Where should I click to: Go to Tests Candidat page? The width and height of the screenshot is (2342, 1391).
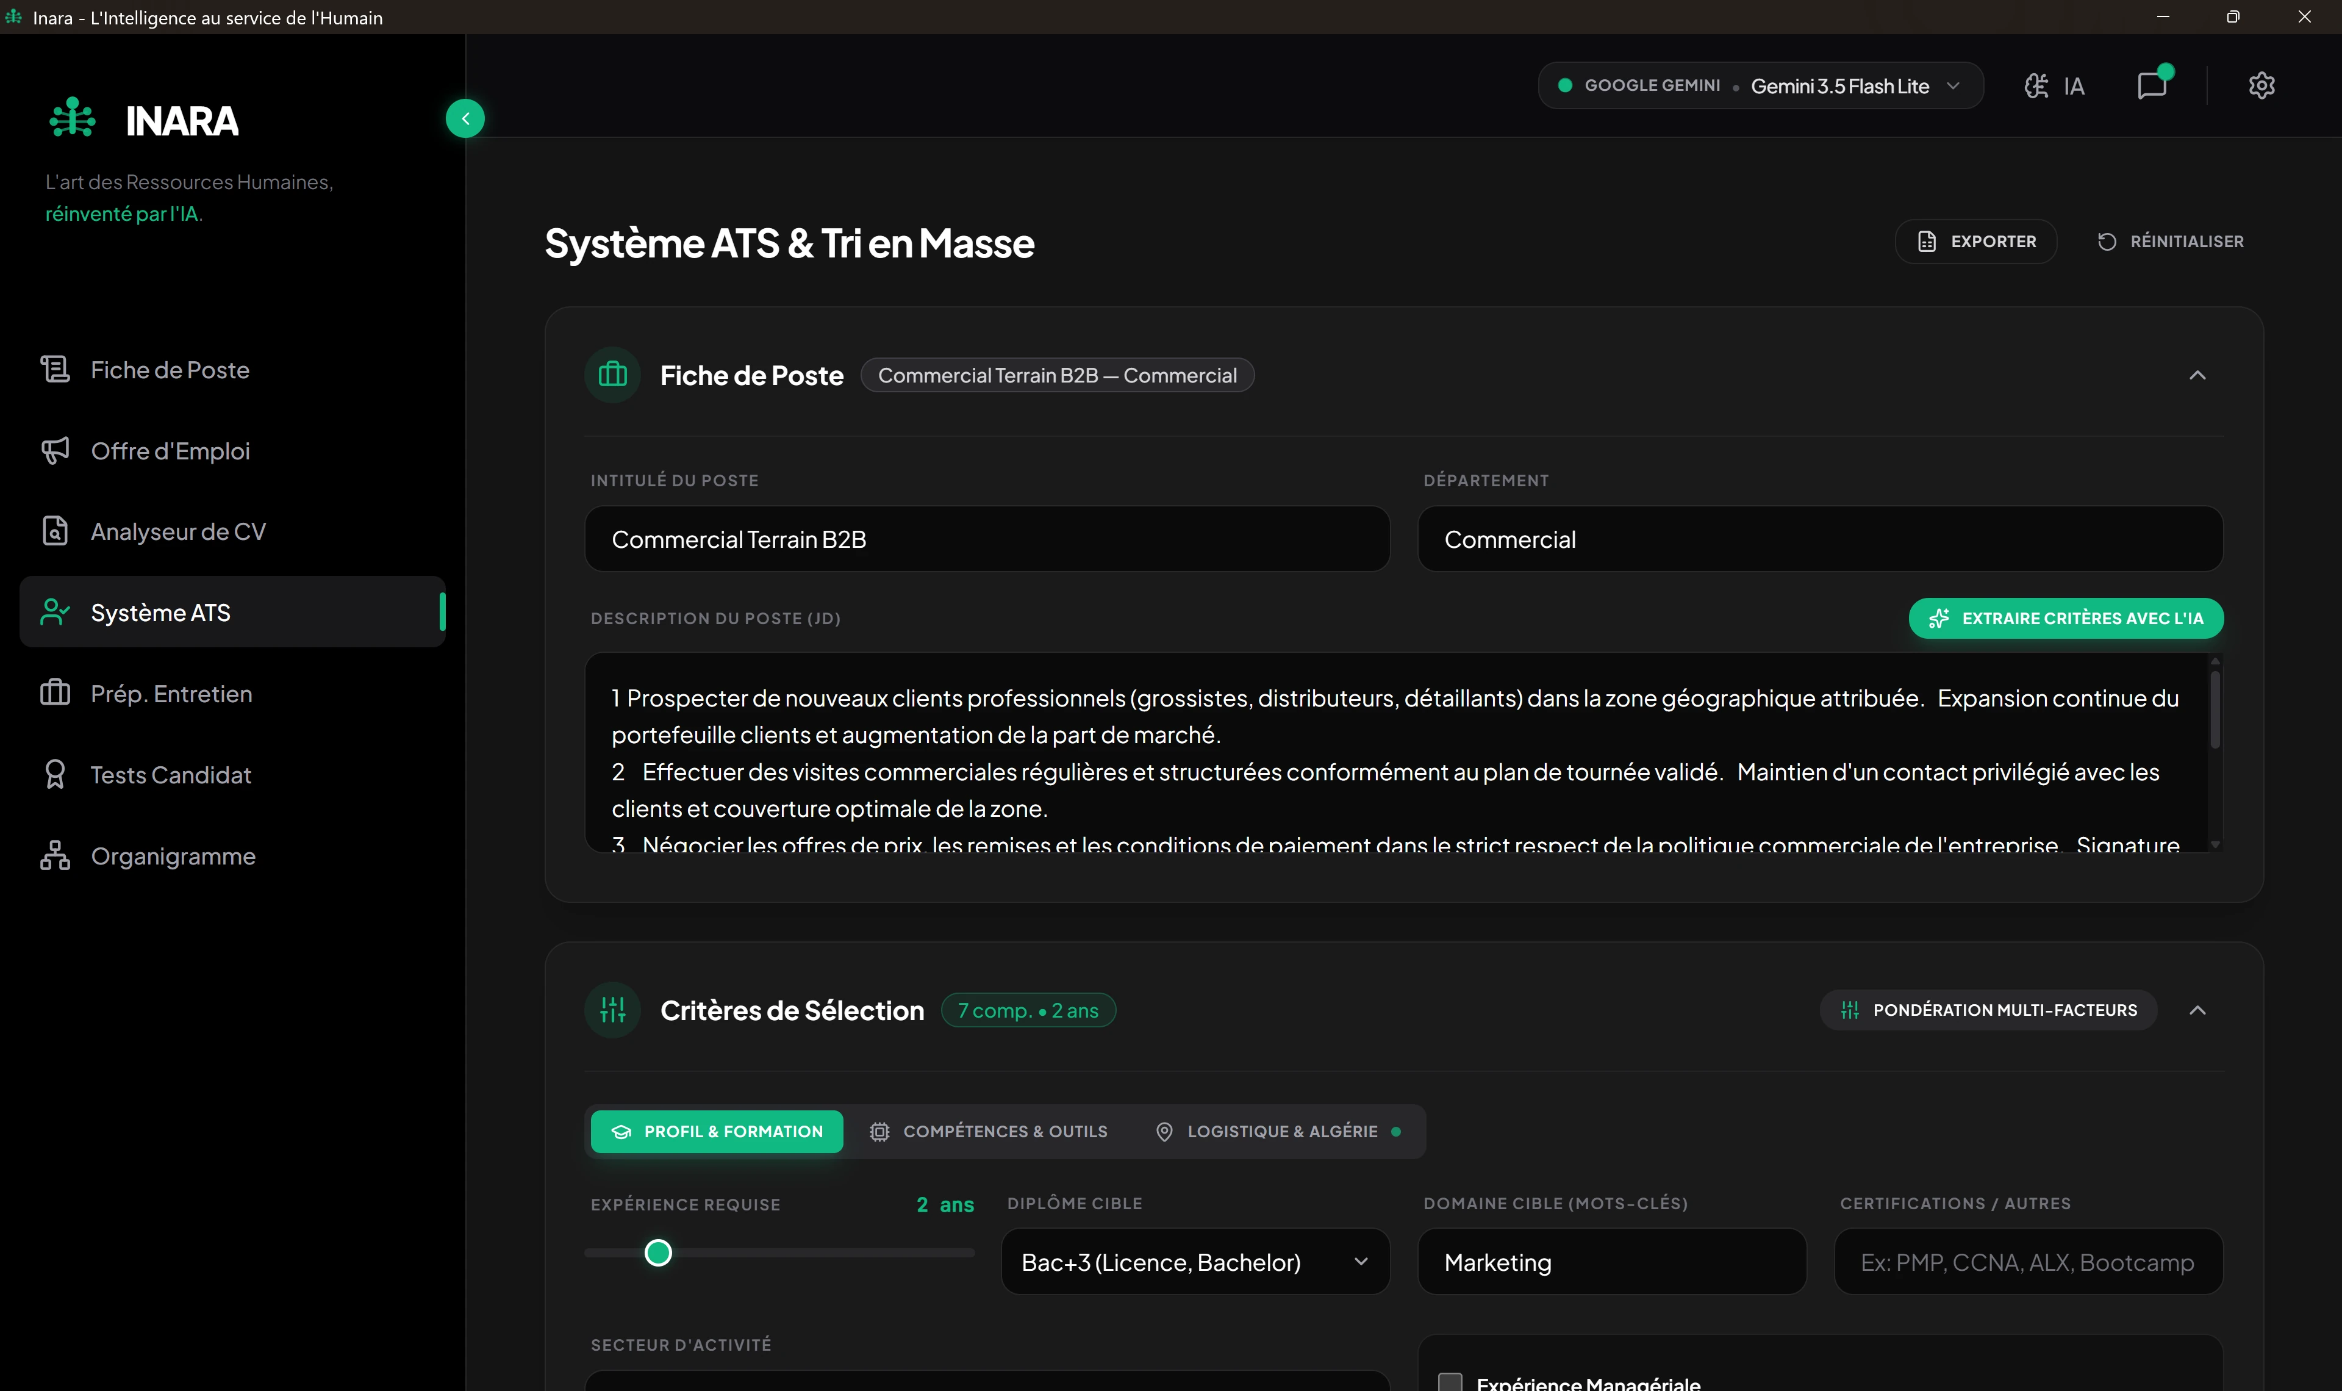tap(232, 774)
